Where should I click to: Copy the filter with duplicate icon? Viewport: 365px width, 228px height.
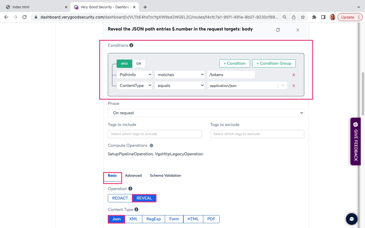(278, 30)
